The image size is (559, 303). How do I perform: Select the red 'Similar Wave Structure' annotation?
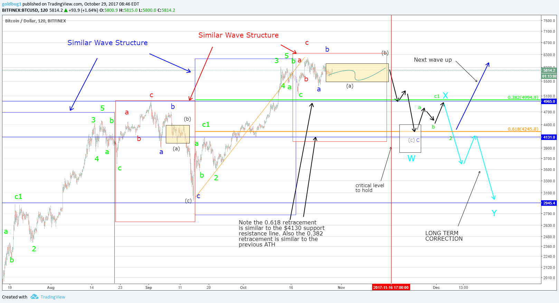click(x=238, y=35)
